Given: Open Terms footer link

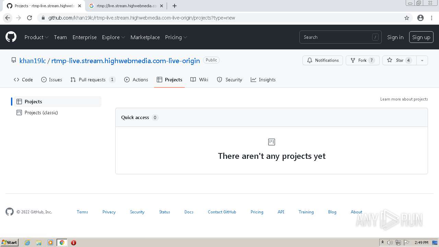Looking at the screenshot, I should [x=82, y=212].
